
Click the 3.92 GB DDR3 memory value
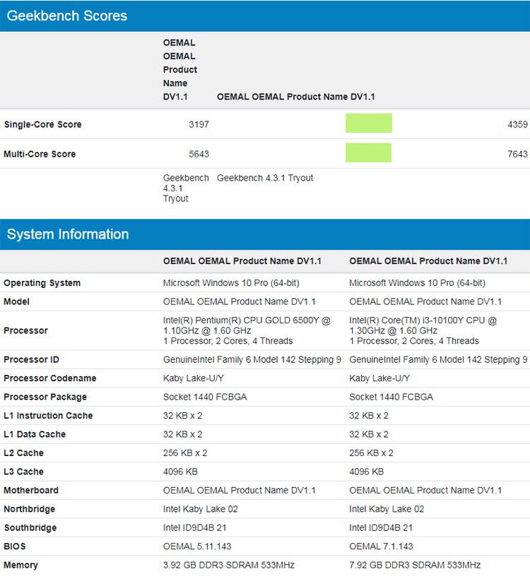tap(229, 565)
